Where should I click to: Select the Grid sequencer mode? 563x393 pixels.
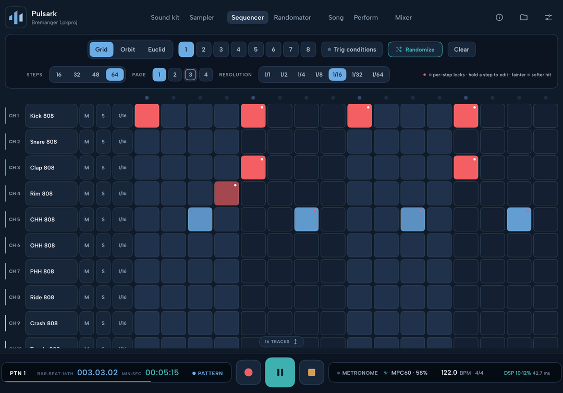101,50
